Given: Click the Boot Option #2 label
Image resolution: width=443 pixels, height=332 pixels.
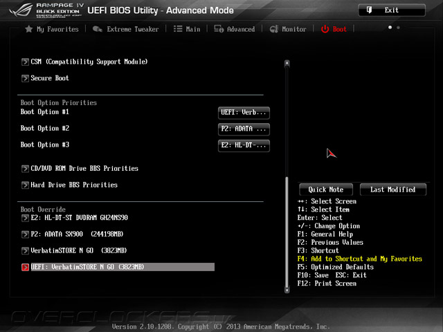Looking at the screenshot, I should (x=44, y=129).
